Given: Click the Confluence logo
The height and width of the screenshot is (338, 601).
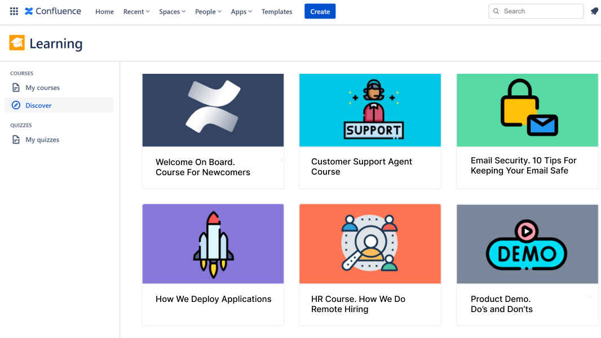Looking at the screenshot, I should (x=52, y=11).
